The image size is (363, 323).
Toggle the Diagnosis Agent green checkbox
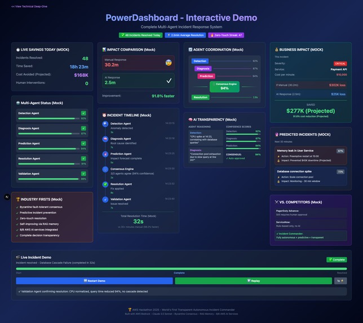[x=83, y=129]
